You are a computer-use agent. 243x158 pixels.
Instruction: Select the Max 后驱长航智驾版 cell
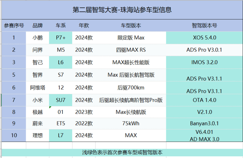[131, 75]
